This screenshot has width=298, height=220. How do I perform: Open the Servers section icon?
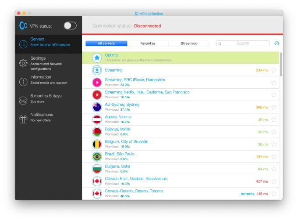[23, 44]
